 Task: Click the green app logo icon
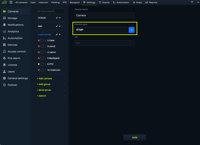point(4,2)
